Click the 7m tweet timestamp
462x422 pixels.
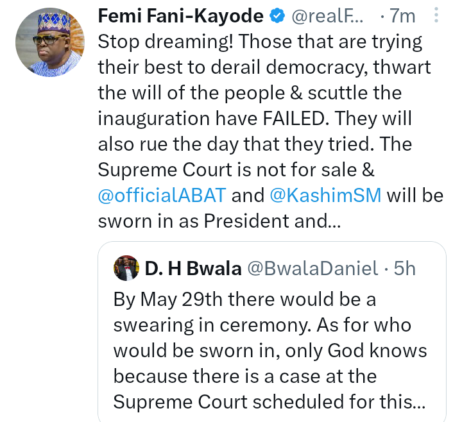tap(402, 17)
